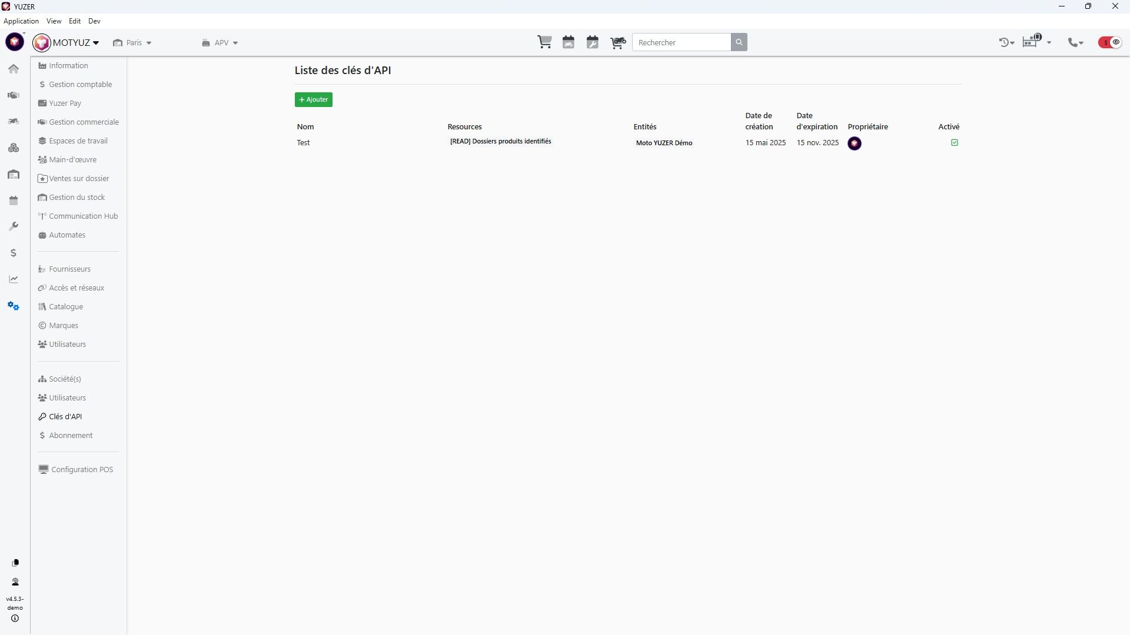Screen dimensions: 1130x635
Task: Click the green Ajouter button
Action: [314, 100]
